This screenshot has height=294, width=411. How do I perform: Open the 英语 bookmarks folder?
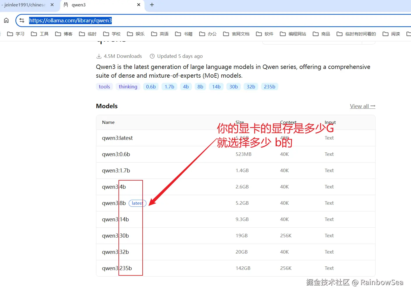coord(160,34)
